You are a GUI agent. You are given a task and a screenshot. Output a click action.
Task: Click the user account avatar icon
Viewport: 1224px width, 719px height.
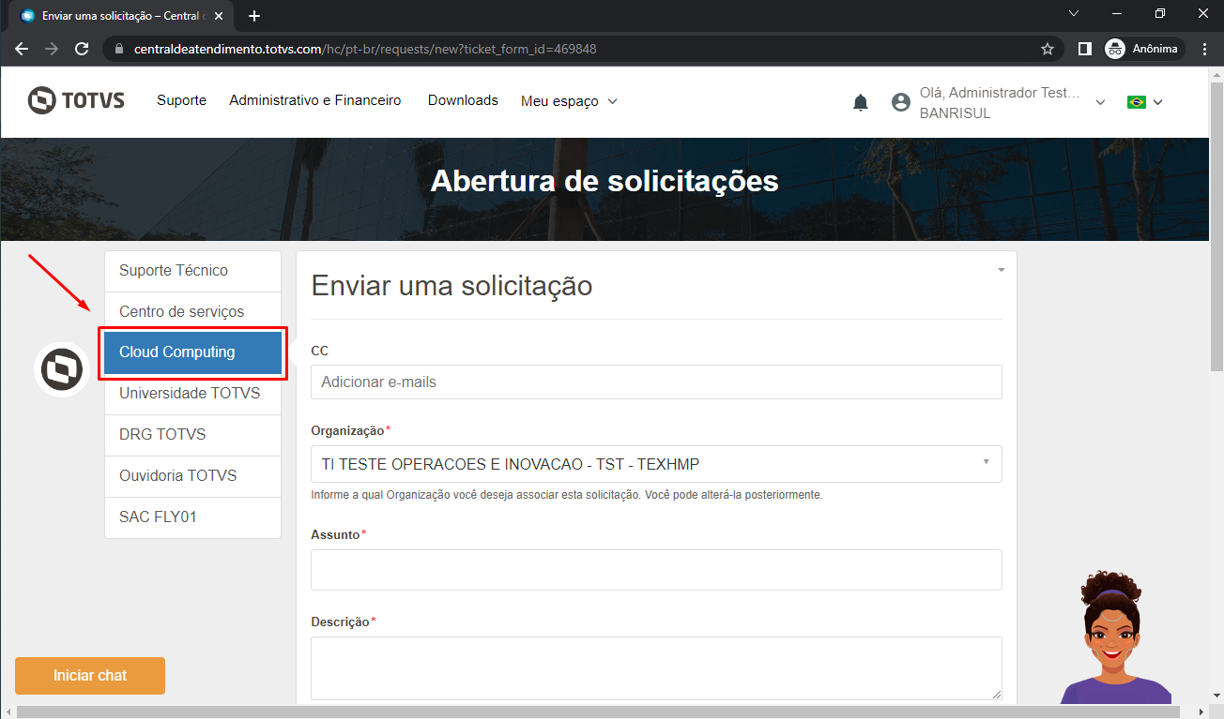901,102
